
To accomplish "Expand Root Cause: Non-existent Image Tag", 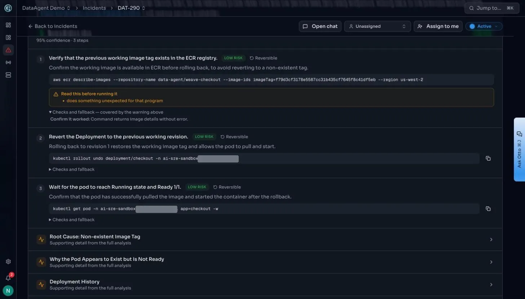I will click(x=265, y=240).
